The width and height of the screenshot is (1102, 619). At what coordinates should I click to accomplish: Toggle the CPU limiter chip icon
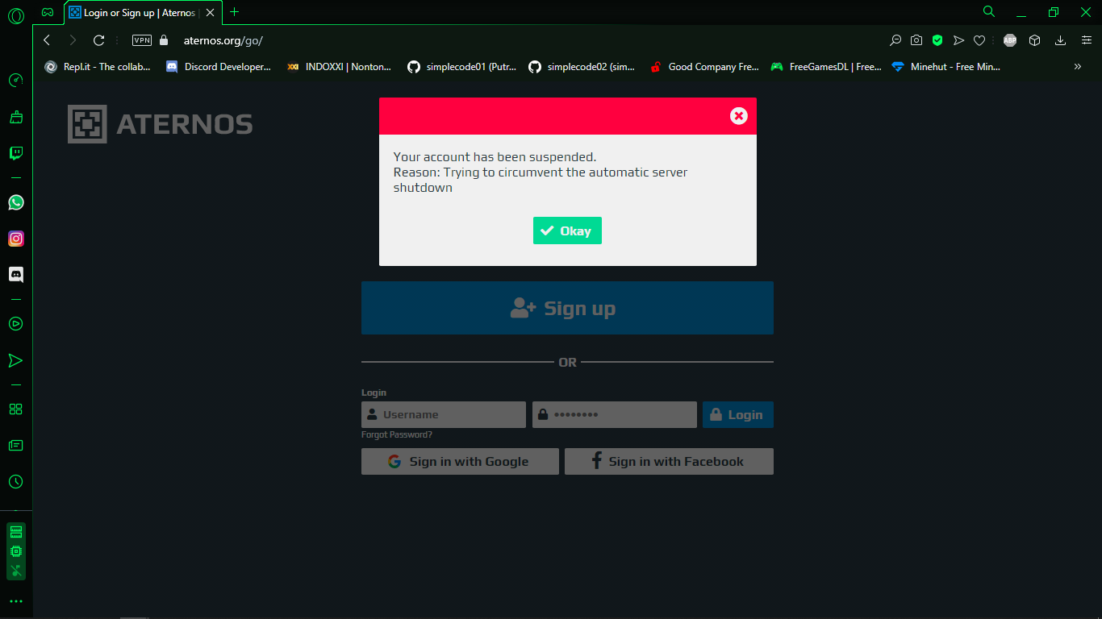click(16, 551)
